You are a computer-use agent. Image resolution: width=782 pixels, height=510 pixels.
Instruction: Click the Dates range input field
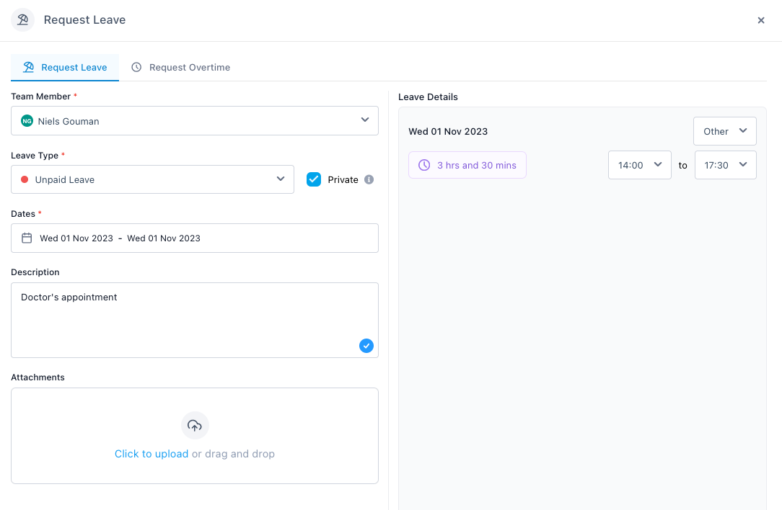pyautogui.click(x=195, y=238)
